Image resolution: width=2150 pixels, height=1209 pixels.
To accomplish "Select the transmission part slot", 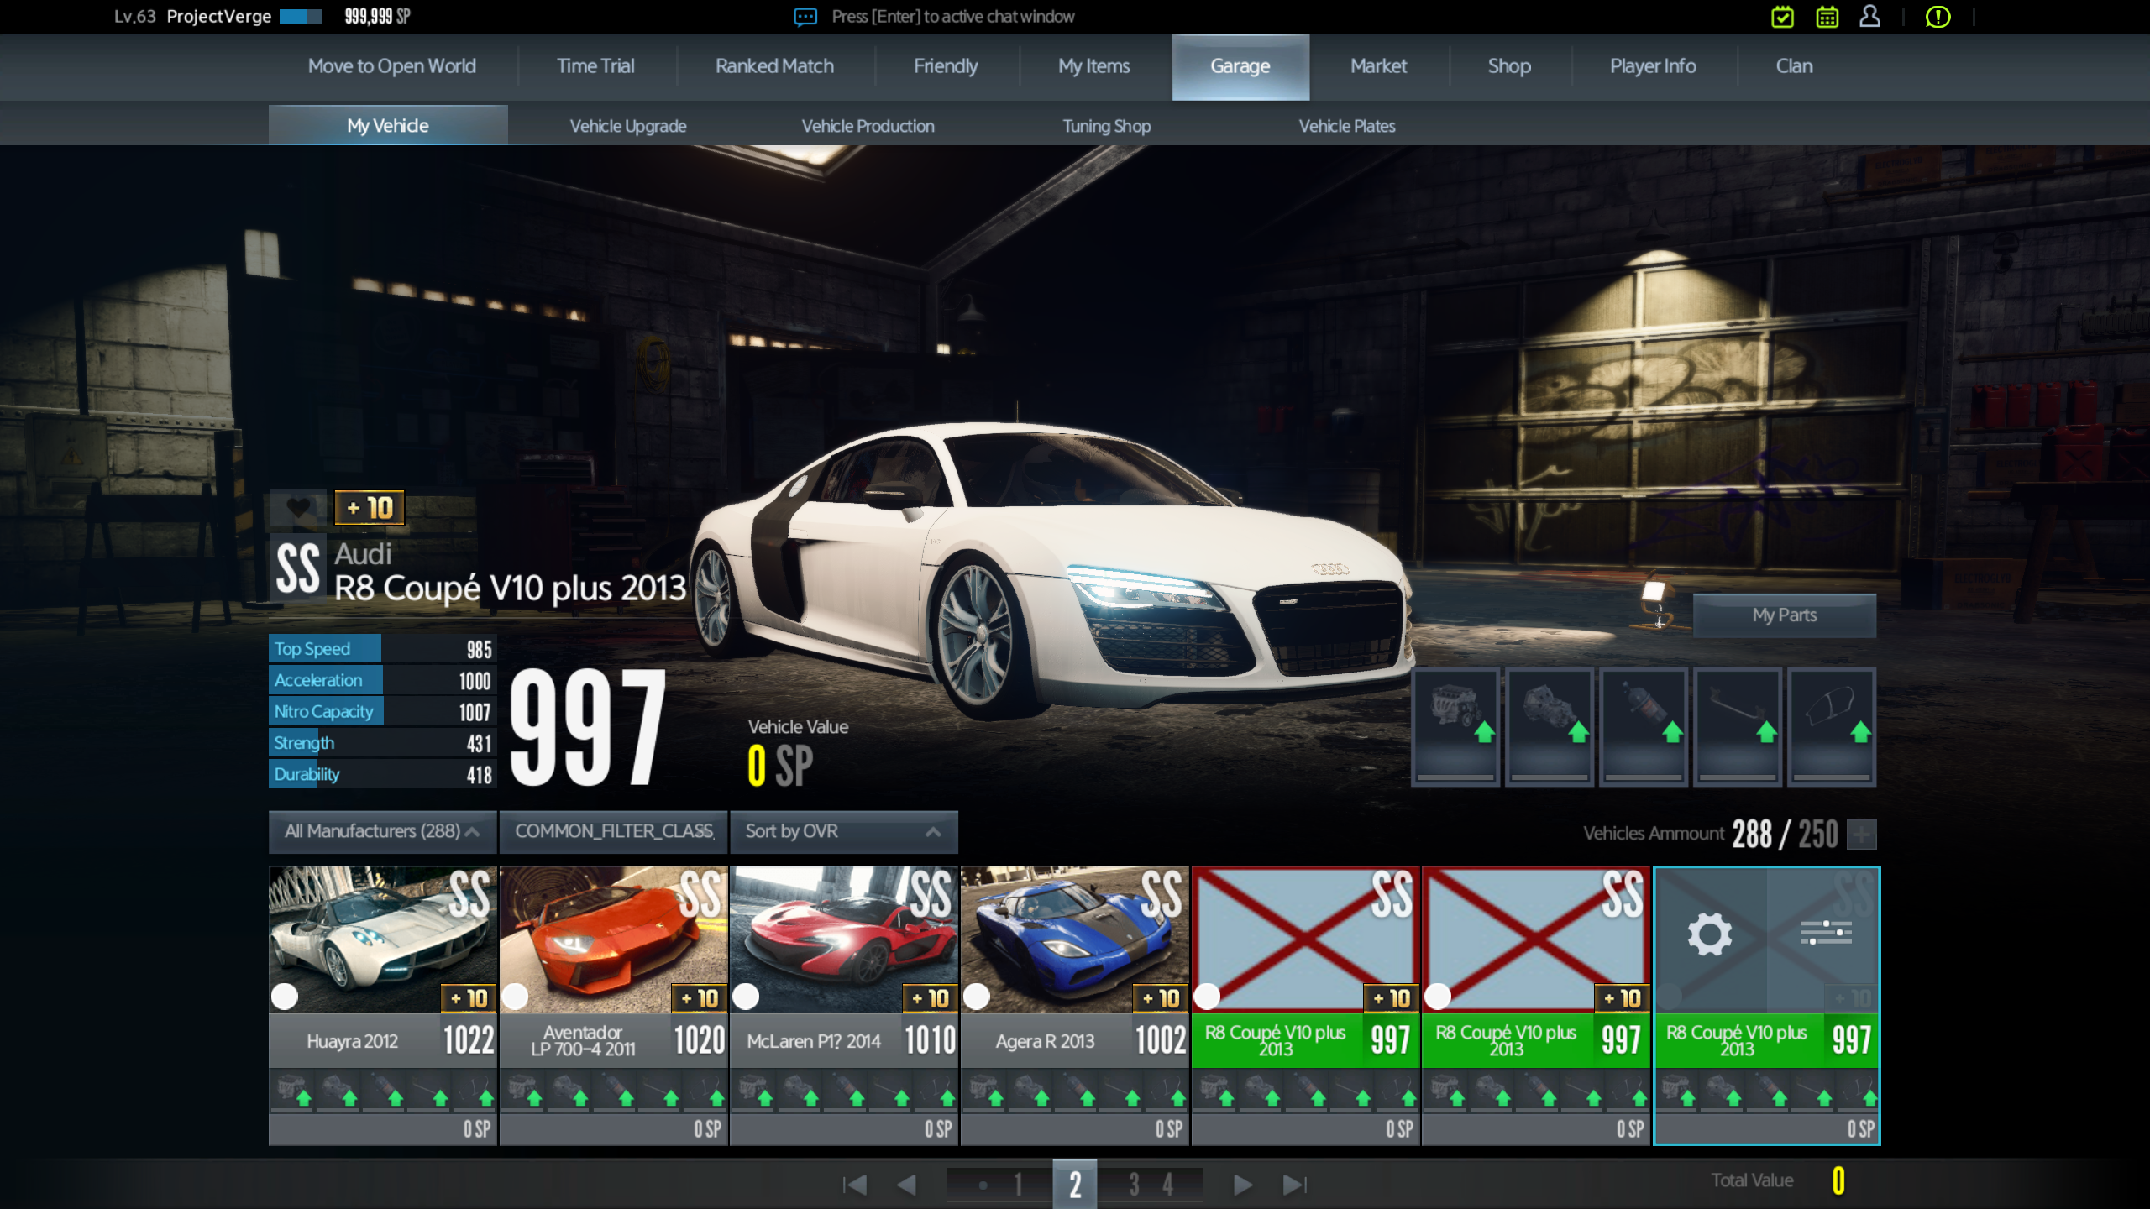I will (x=1550, y=726).
